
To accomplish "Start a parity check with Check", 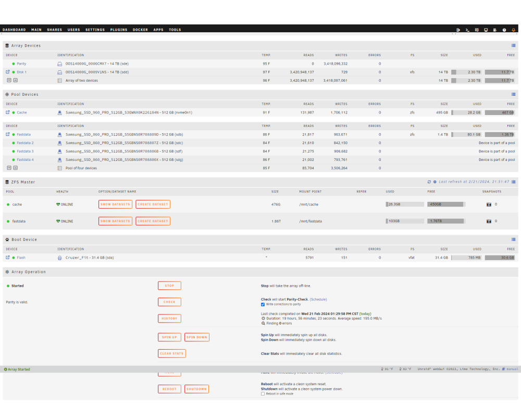I will pos(169,302).
